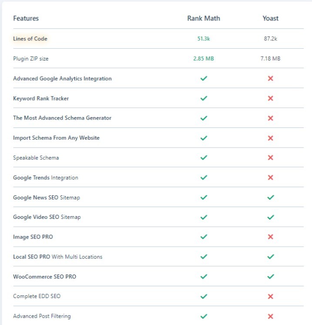The height and width of the screenshot is (325, 312).
Task: Click Yoast red X for Speakable Schema
Action: click(271, 157)
